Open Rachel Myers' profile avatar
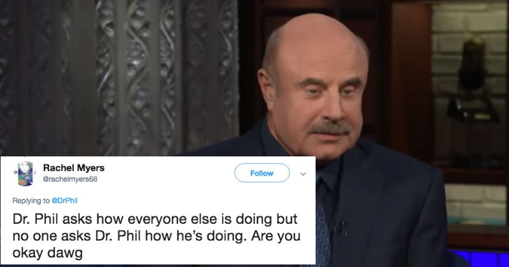Viewport: 509px width, 267px height. pyautogui.click(x=25, y=174)
